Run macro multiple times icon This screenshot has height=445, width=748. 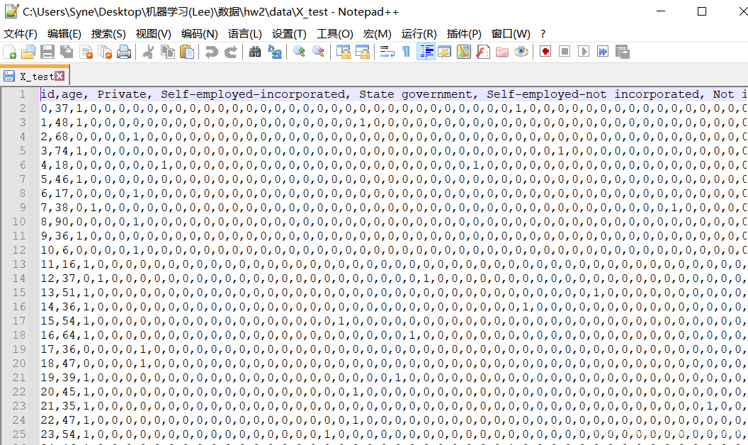(603, 52)
